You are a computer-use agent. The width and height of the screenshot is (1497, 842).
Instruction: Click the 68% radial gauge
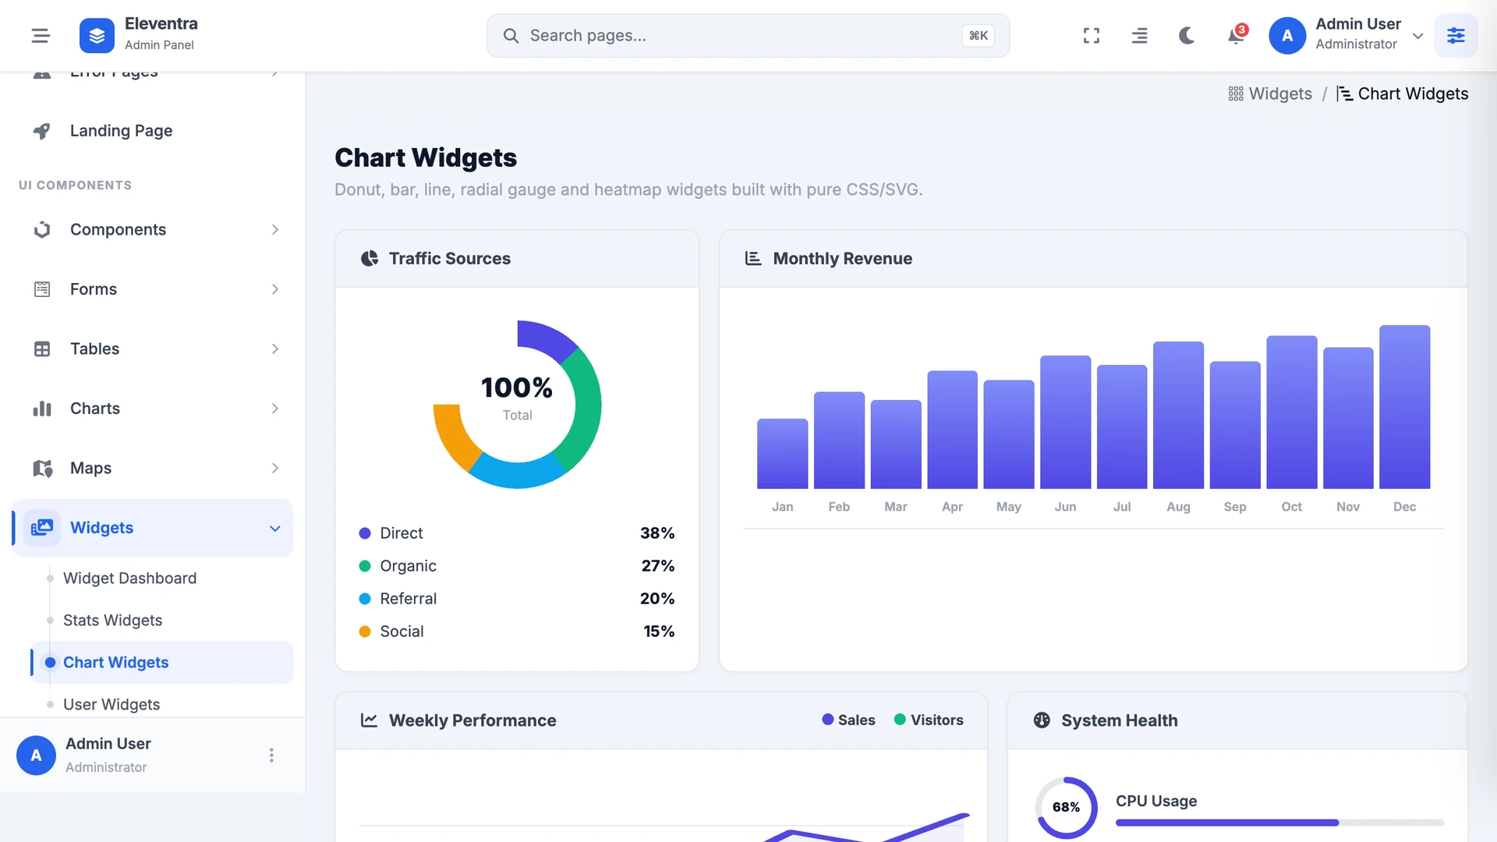pos(1066,808)
